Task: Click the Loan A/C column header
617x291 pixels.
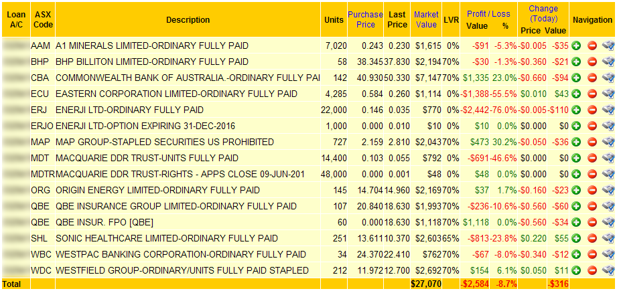Action: pos(16,19)
